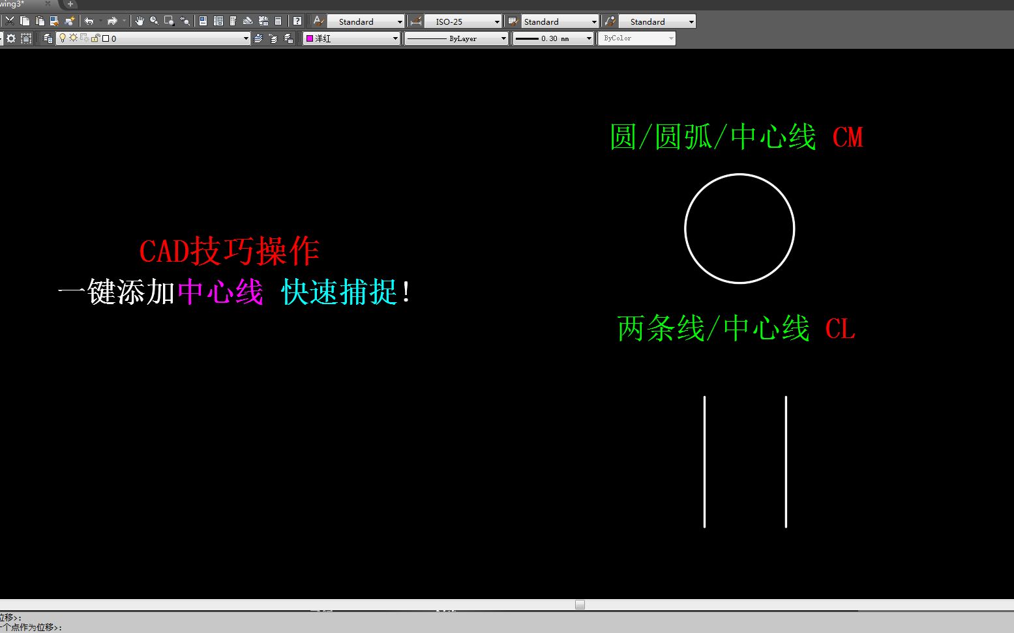Click the Help question mark icon

[x=297, y=21]
